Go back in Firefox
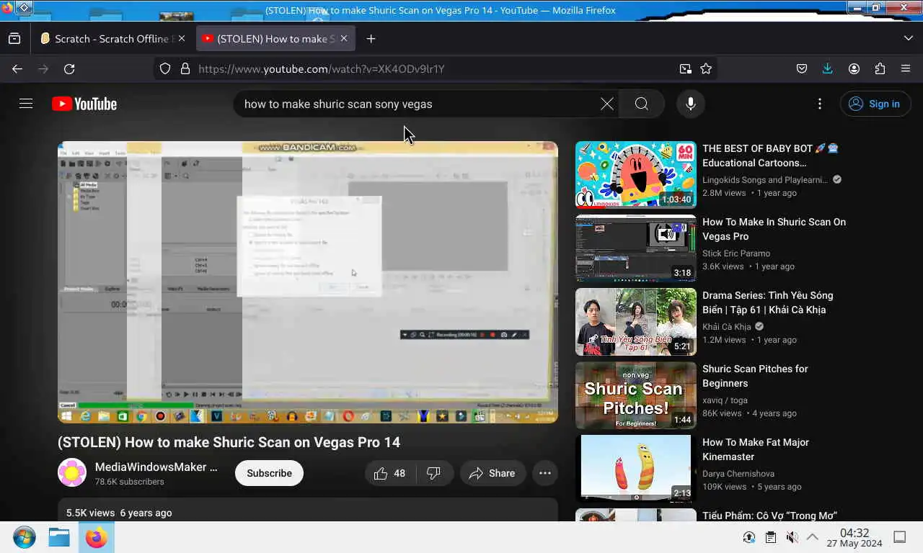This screenshot has width=923, height=553. pyautogui.click(x=17, y=68)
